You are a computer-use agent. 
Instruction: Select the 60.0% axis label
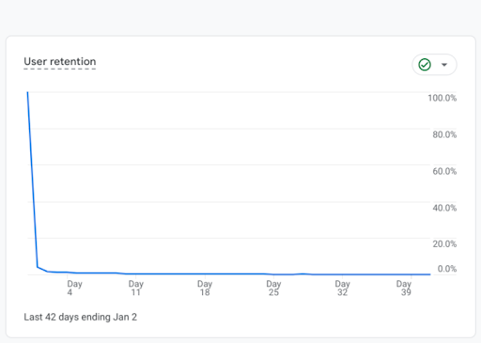[x=444, y=171]
